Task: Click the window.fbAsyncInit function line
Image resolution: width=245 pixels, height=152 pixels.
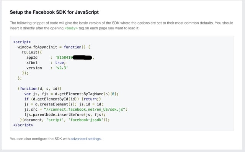Action: [54, 47]
